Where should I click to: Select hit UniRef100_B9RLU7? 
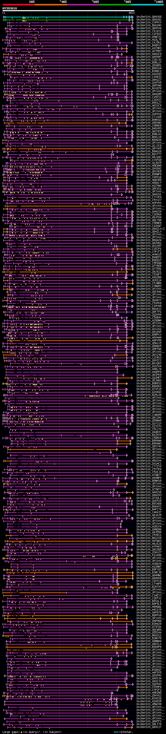pos(149,62)
